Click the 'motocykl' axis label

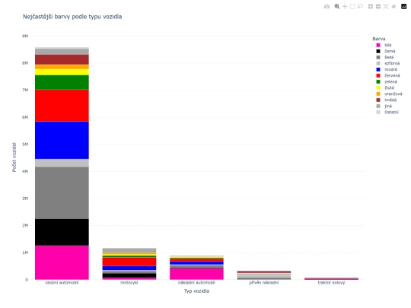[x=129, y=283]
